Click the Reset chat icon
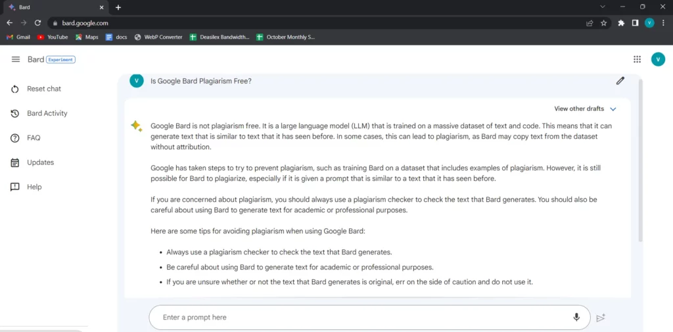The height and width of the screenshot is (332, 673). point(15,89)
